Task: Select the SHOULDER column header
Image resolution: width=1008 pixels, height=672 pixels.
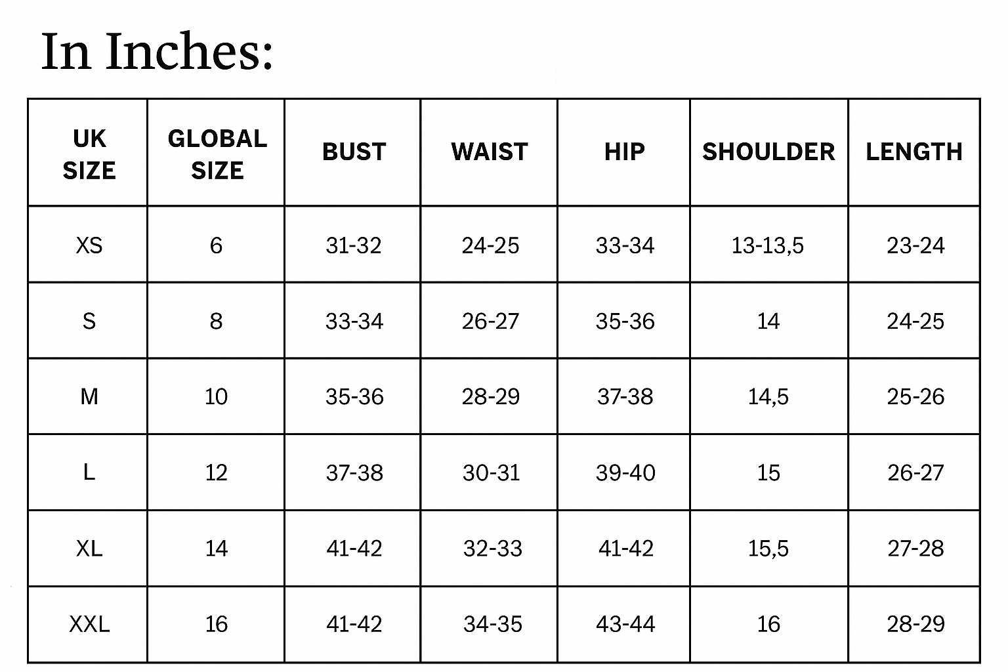Action: (768, 152)
